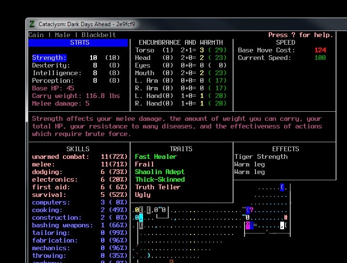Select the Eyes encumbrance row
Image resolution: width=347 pixels, height=263 pixels.
coord(181,65)
